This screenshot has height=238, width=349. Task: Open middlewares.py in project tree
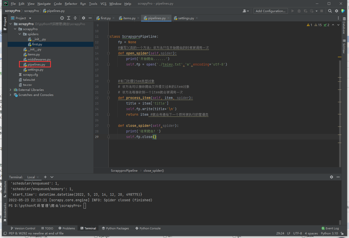[39, 59]
